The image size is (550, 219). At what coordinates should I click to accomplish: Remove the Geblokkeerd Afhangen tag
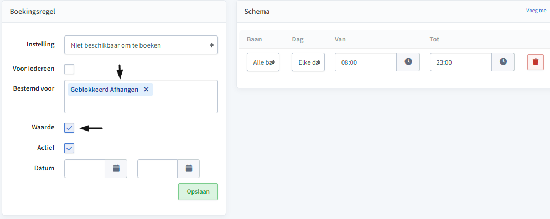pyautogui.click(x=146, y=90)
